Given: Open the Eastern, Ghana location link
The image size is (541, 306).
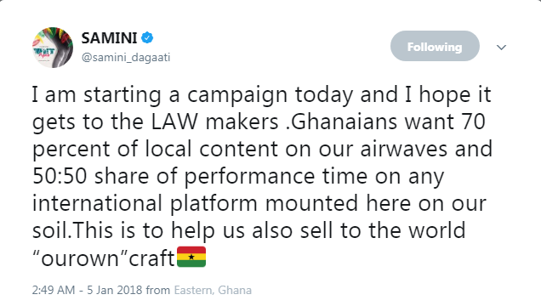Looking at the screenshot, I should coord(213,290).
